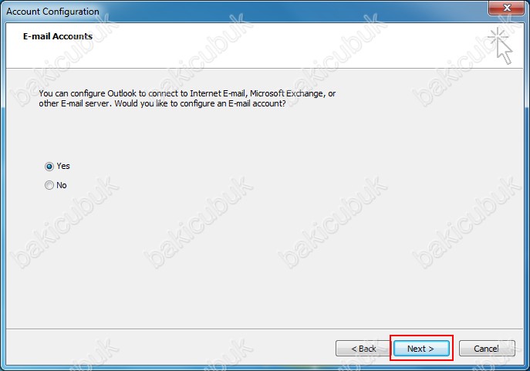Screen dimensions: 530x371
Task: Cancel the Account Configuration wizard
Action: pyautogui.click(x=487, y=349)
